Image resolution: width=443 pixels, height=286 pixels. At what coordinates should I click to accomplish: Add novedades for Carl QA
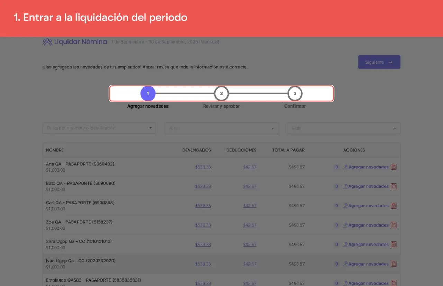(365, 206)
